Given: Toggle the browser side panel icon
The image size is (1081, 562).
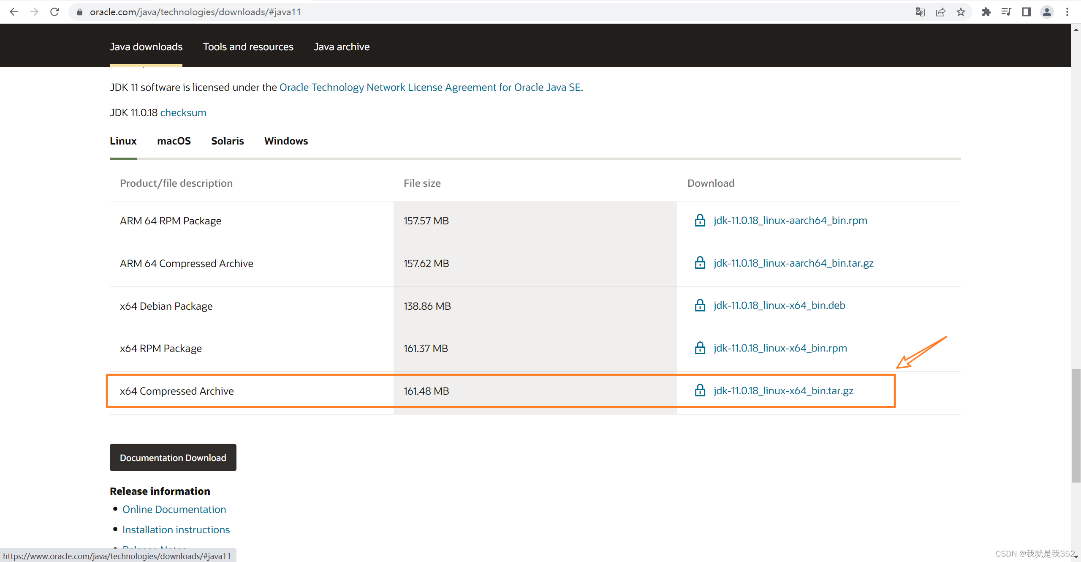Looking at the screenshot, I should pos(1027,12).
